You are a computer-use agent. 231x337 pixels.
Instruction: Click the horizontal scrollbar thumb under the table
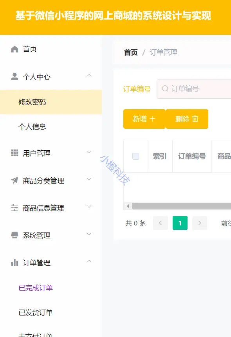pos(181,206)
